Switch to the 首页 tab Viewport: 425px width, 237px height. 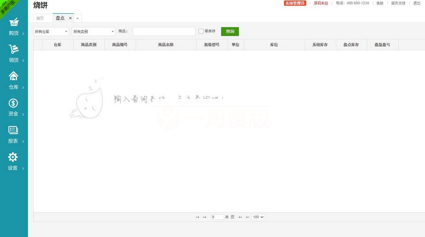pos(40,18)
